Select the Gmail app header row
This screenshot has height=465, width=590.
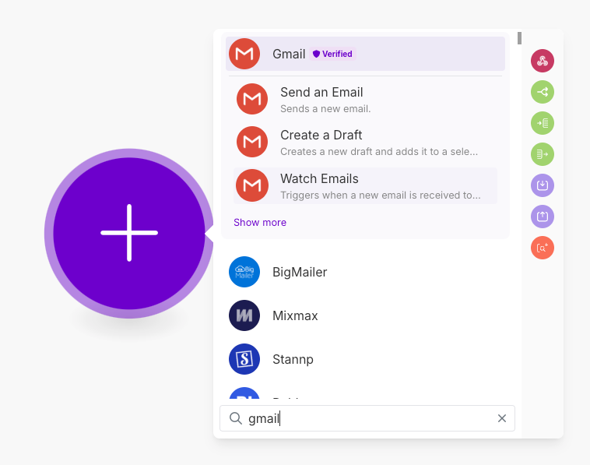365,54
